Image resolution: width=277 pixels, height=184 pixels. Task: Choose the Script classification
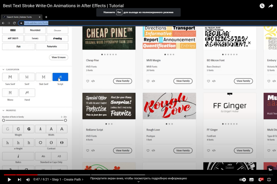coord(60,77)
